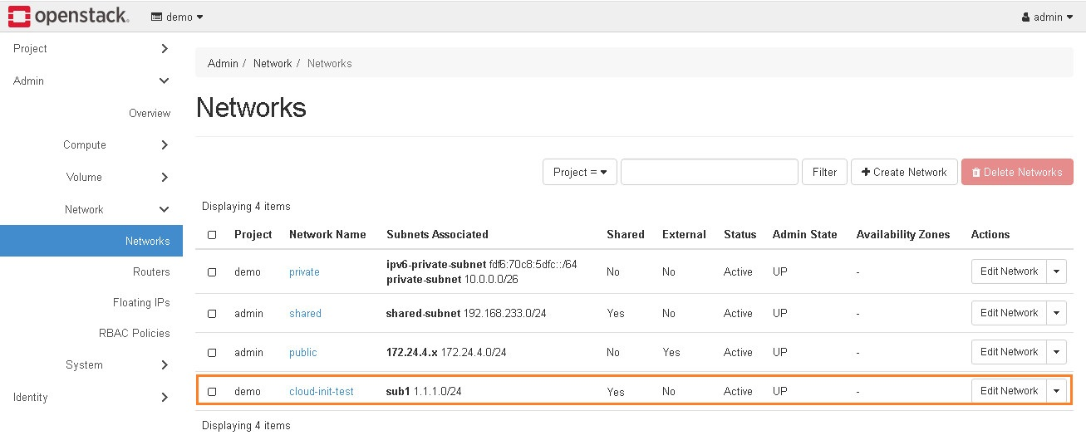Select the private network checkbox
Viewport: 1086px width, 440px height.
(x=212, y=272)
